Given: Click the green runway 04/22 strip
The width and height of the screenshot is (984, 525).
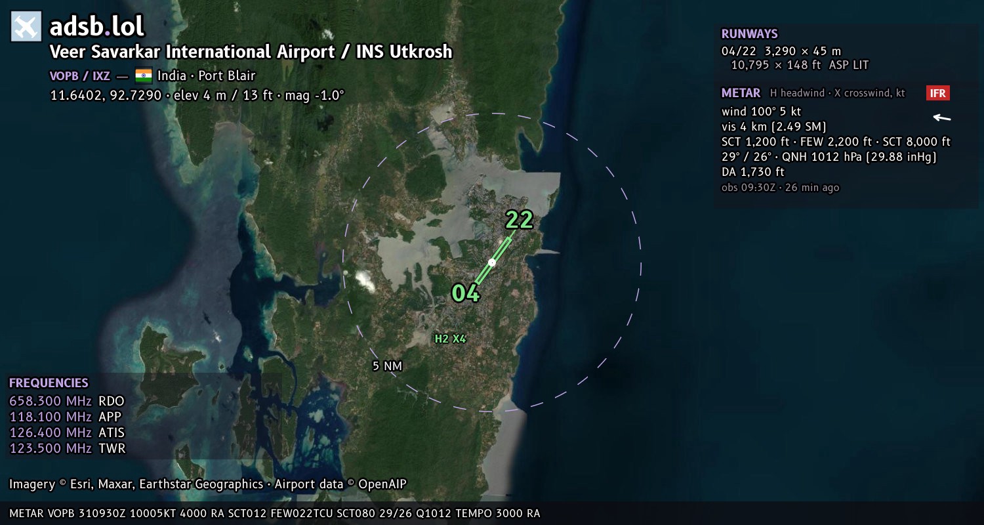Looking at the screenshot, I should pos(492,261).
